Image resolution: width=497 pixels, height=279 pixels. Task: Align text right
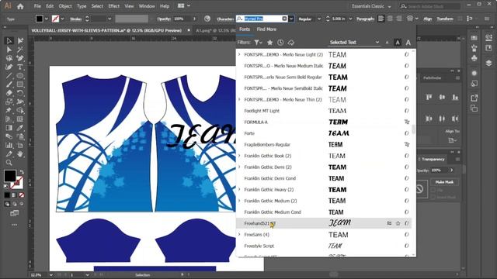tap(399, 19)
